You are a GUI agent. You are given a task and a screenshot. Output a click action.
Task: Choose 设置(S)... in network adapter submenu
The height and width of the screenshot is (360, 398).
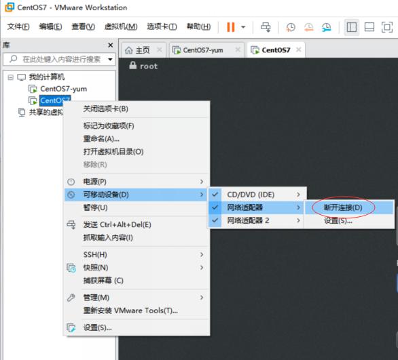(350, 220)
